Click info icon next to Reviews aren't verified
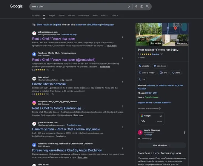Image resolution: width=203 pixels, height=166 pixels. tap(160, 108)
